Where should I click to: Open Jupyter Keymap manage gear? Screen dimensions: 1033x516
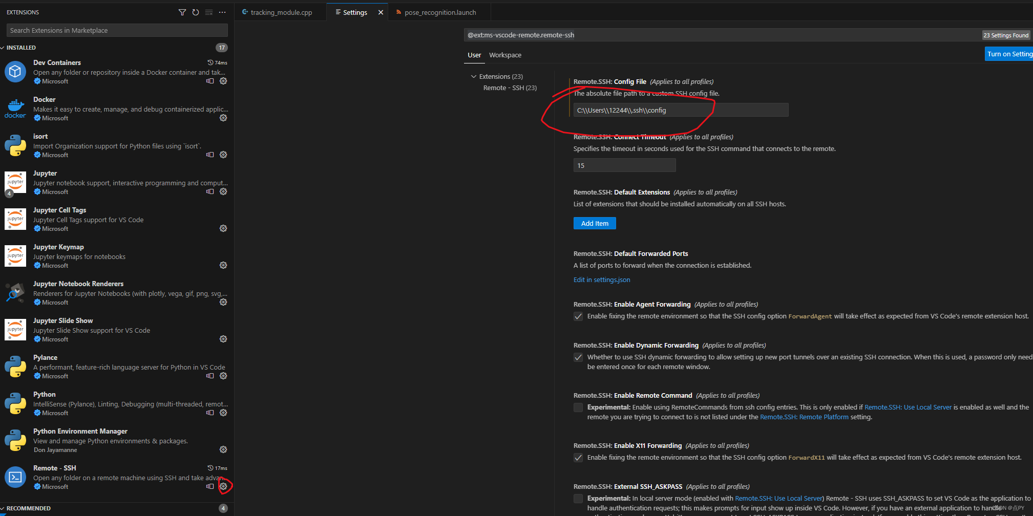pos(223,265)
